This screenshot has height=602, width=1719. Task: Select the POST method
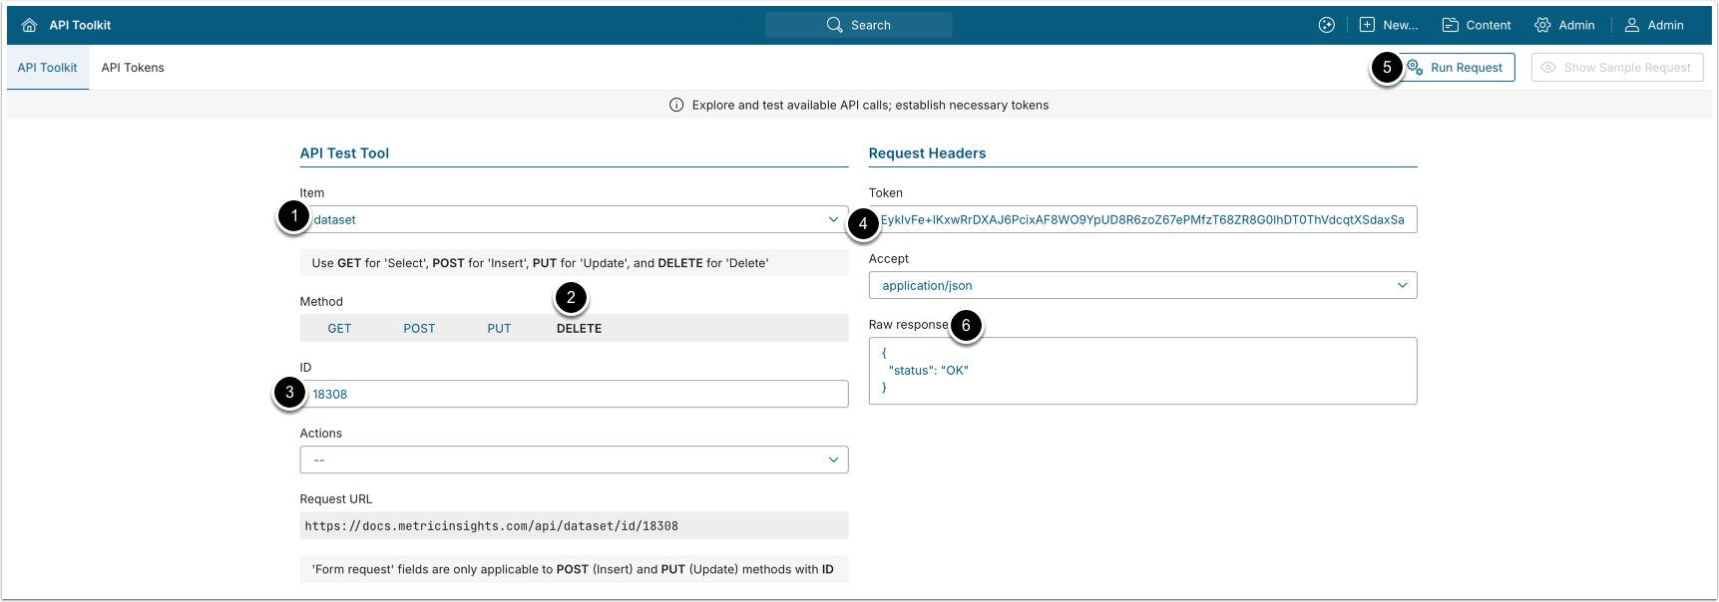coord(419,328)
